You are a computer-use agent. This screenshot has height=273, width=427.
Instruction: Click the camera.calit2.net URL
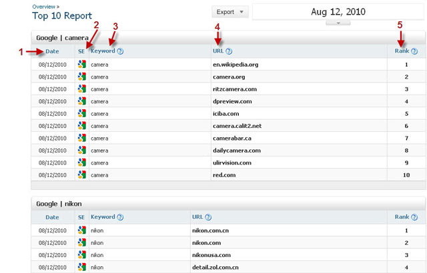tap(237, 126)
